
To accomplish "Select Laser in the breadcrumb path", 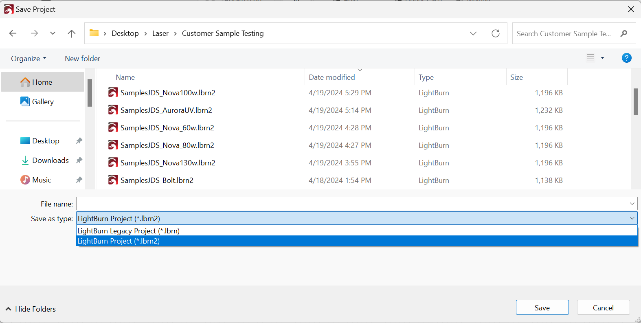I will pos(160,33).
